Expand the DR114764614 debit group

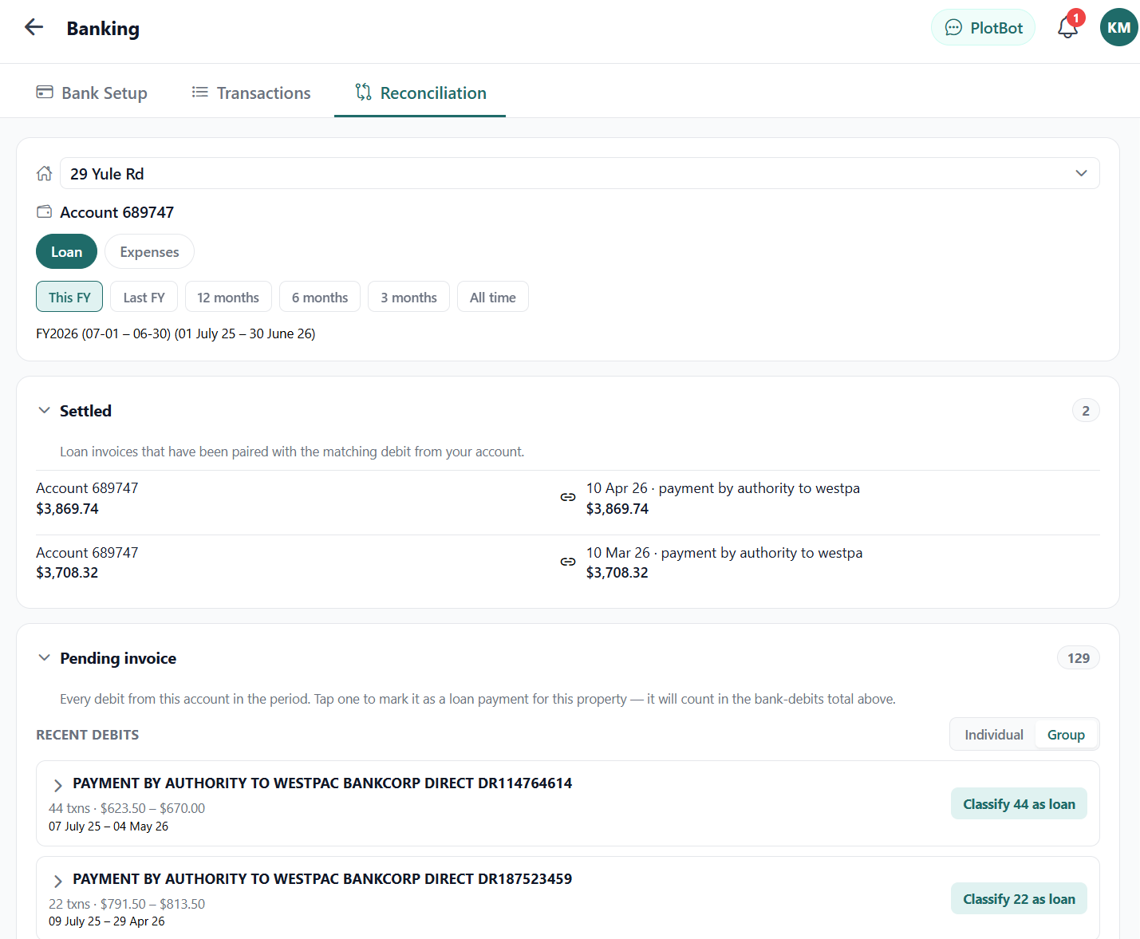[x=57, y=785]
